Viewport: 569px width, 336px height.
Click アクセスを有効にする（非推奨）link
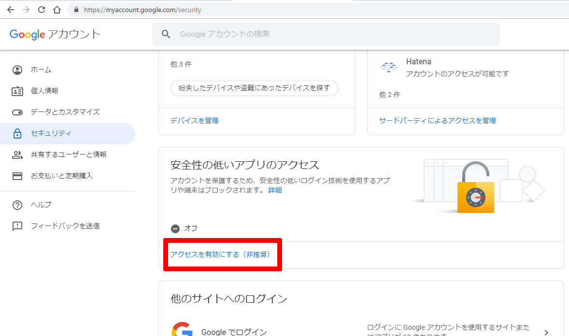(x=221, y=254)
